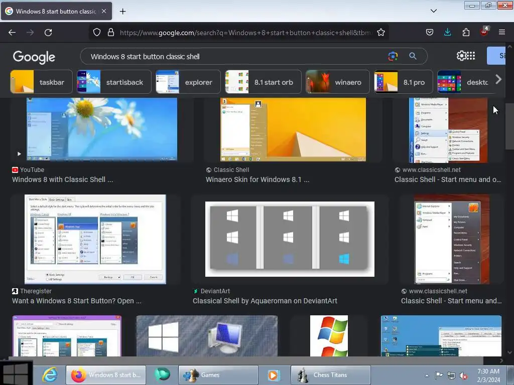Open 'Classical Shell by Aquaeroman on DeviantArt' link

(x=265, y=301)
